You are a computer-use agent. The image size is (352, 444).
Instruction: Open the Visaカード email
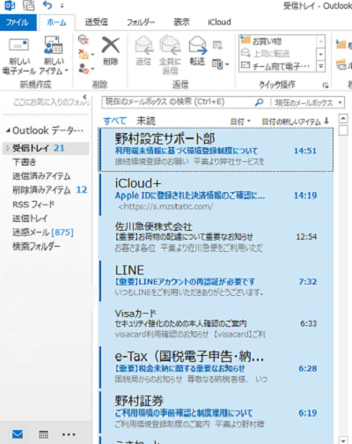(216, 323)
